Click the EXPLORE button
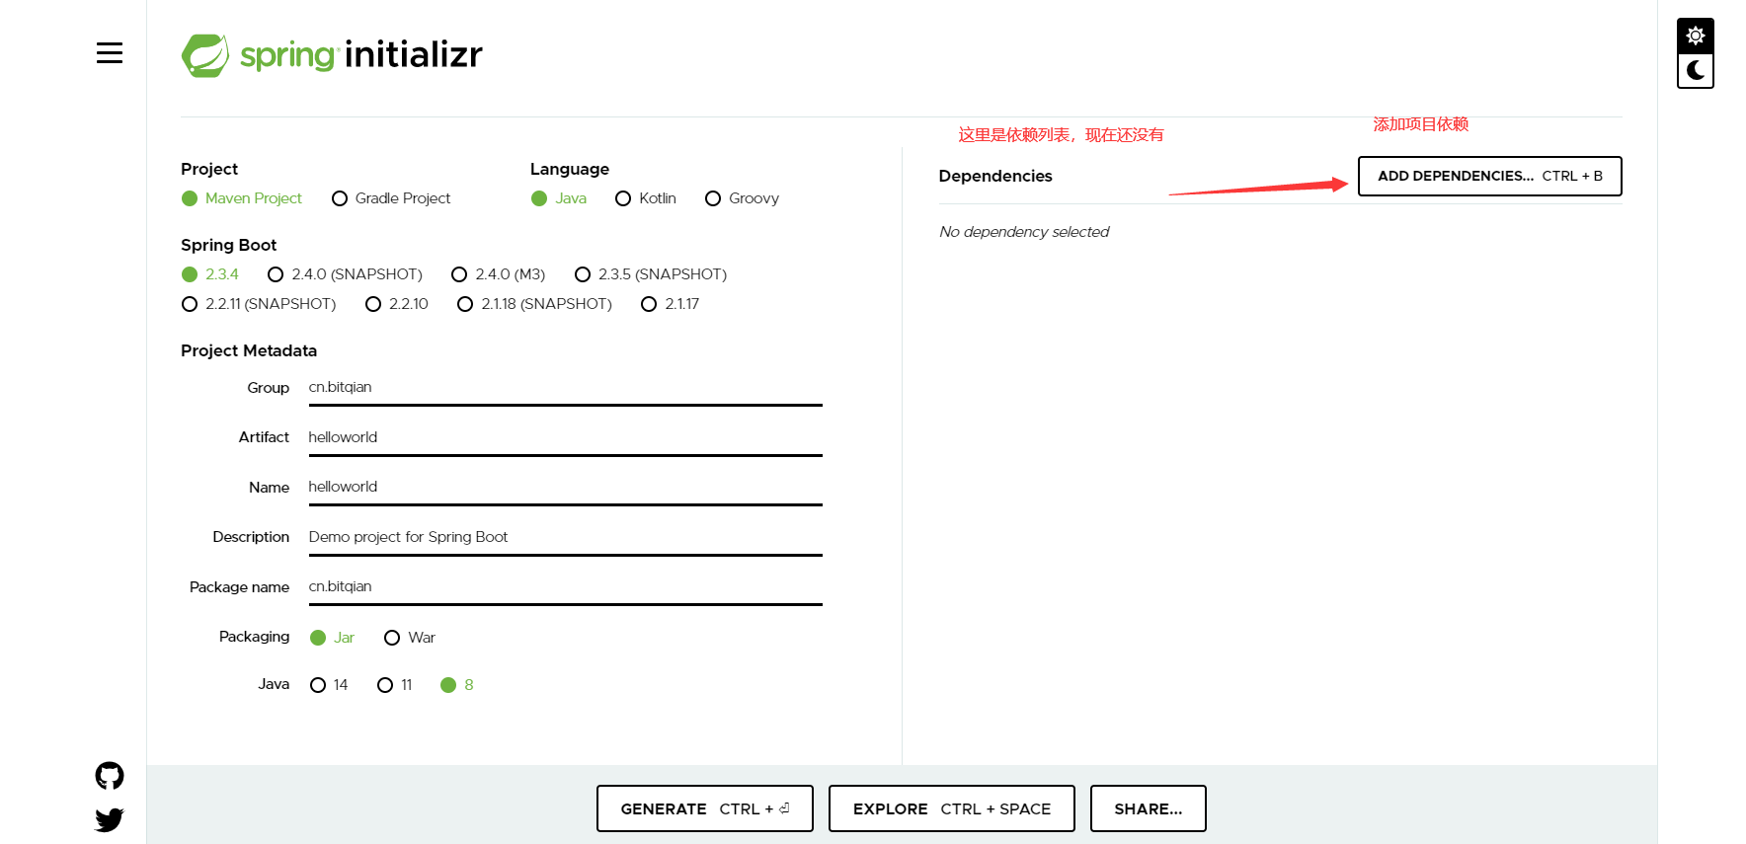Image resolution: width=1746 pixels, height=844 pixels. click(x=952, y=808)
